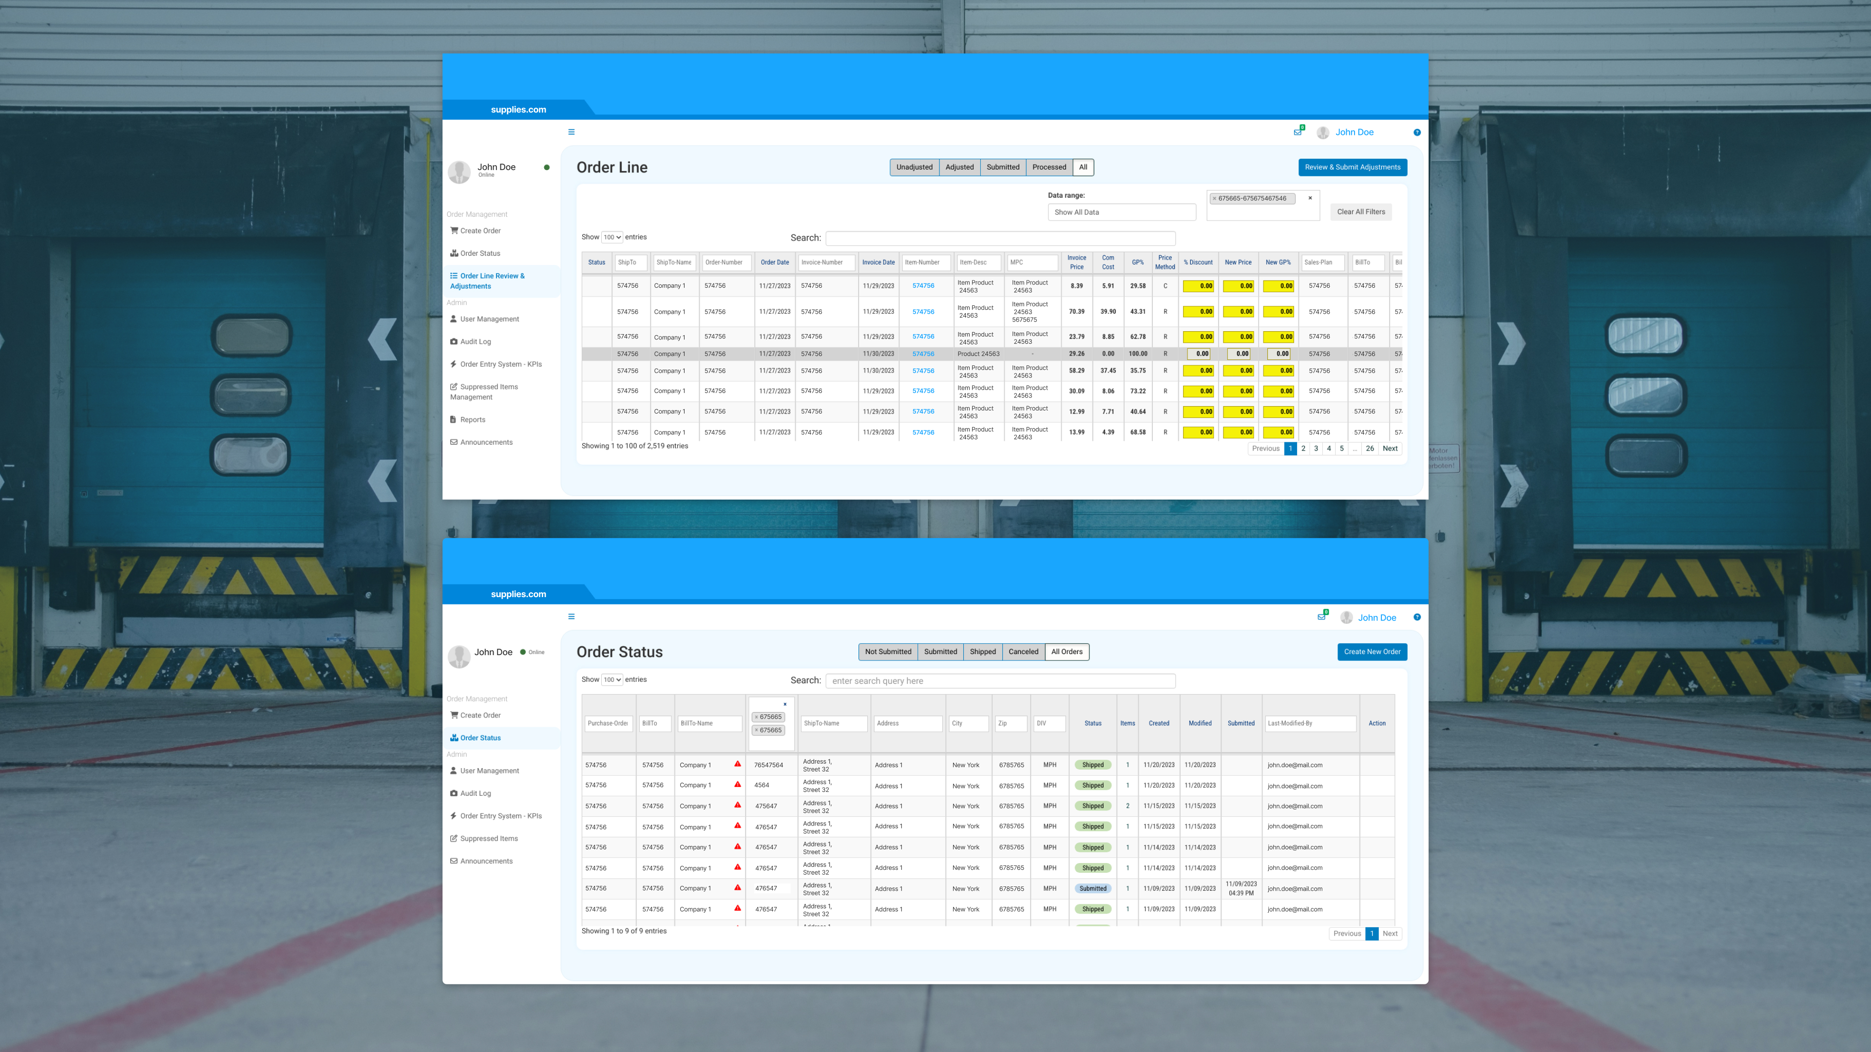The image size is (1871, 1052).
Task: Click the help question mark icon in Order Line header
Action: point(1416,132)
